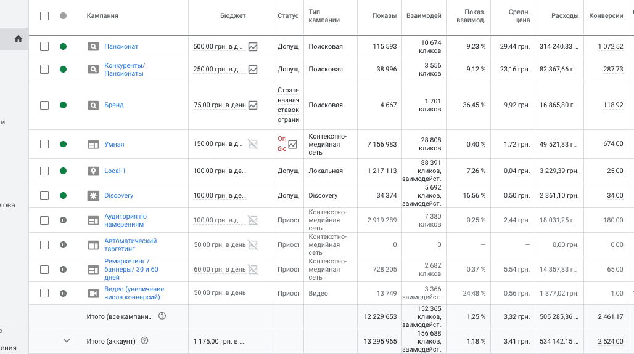
Task: Tick the Discovery campaign checkbox
Action: pyautogui.click(x=44, y=196)
